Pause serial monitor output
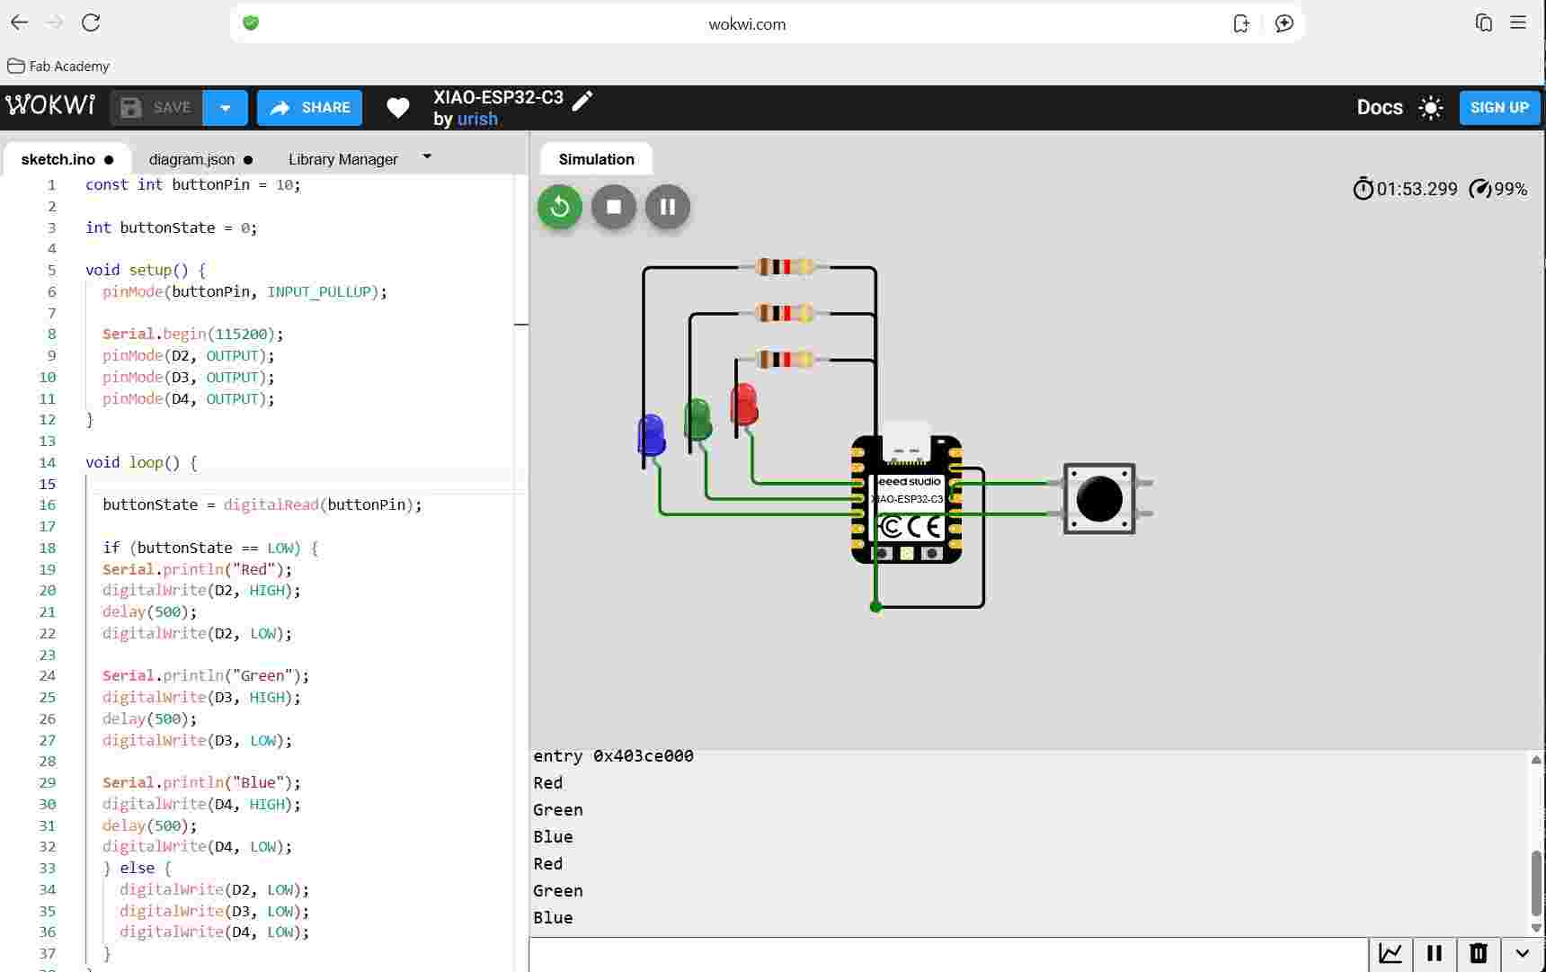The image size is (1546, 972). click(x=1435, y=953)
